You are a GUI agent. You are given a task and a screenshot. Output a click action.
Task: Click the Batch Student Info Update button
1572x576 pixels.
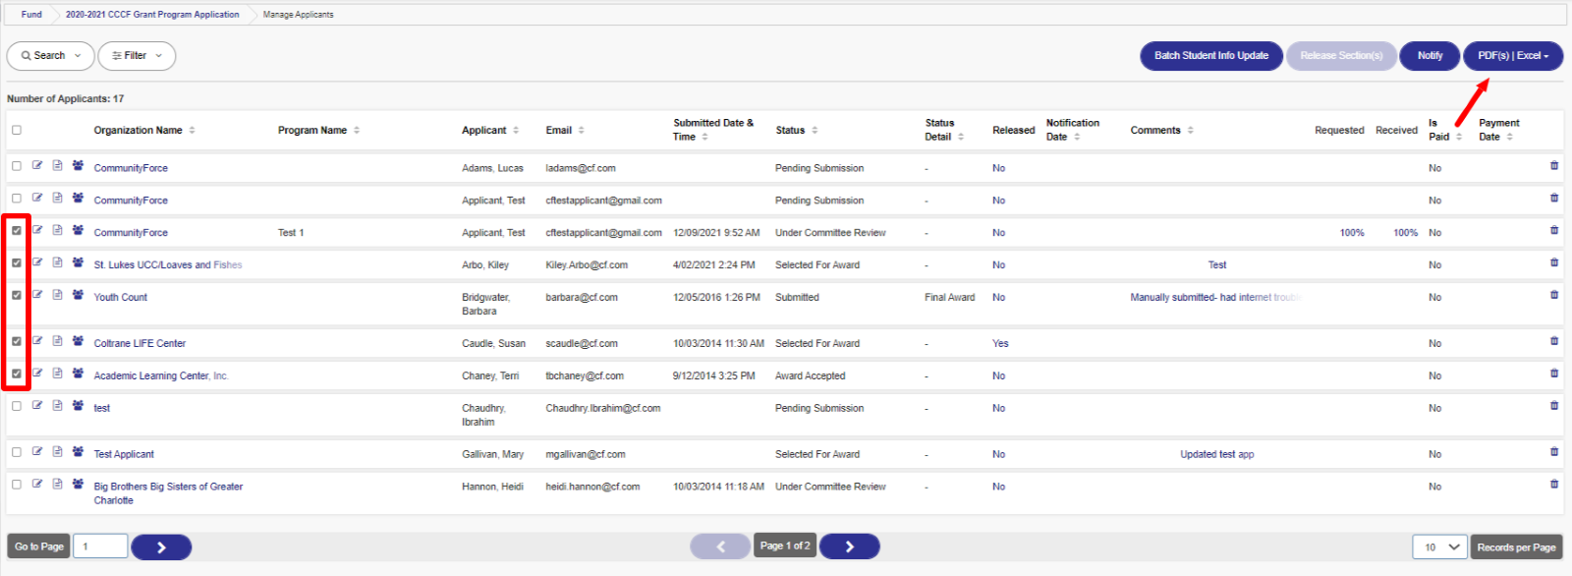[x=1210, y=56]
